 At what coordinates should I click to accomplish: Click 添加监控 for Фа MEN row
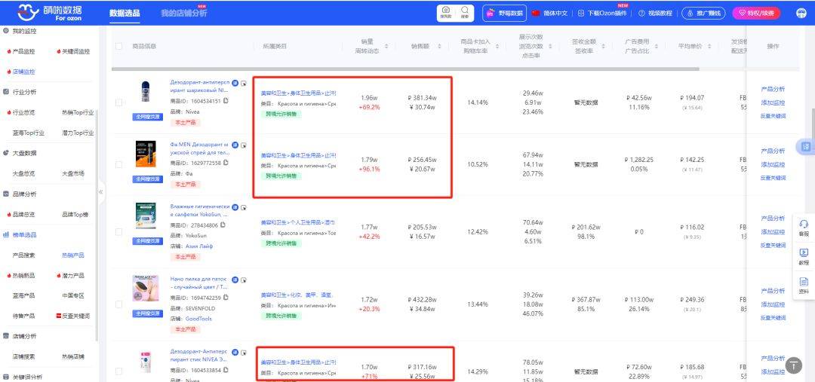pos(773,164)
